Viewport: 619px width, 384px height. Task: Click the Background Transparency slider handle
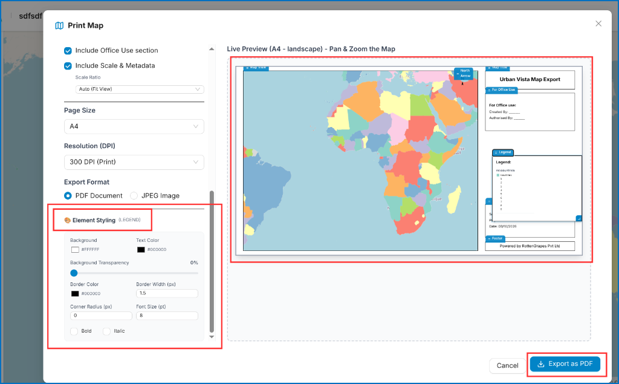pos(74,273)
